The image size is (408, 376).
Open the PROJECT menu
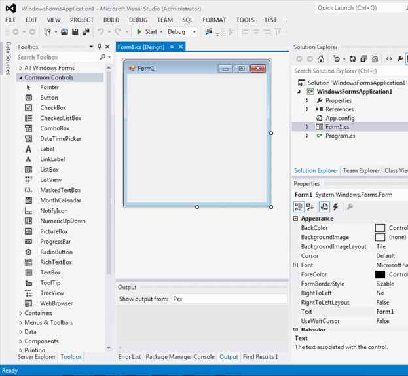point(82,20)
